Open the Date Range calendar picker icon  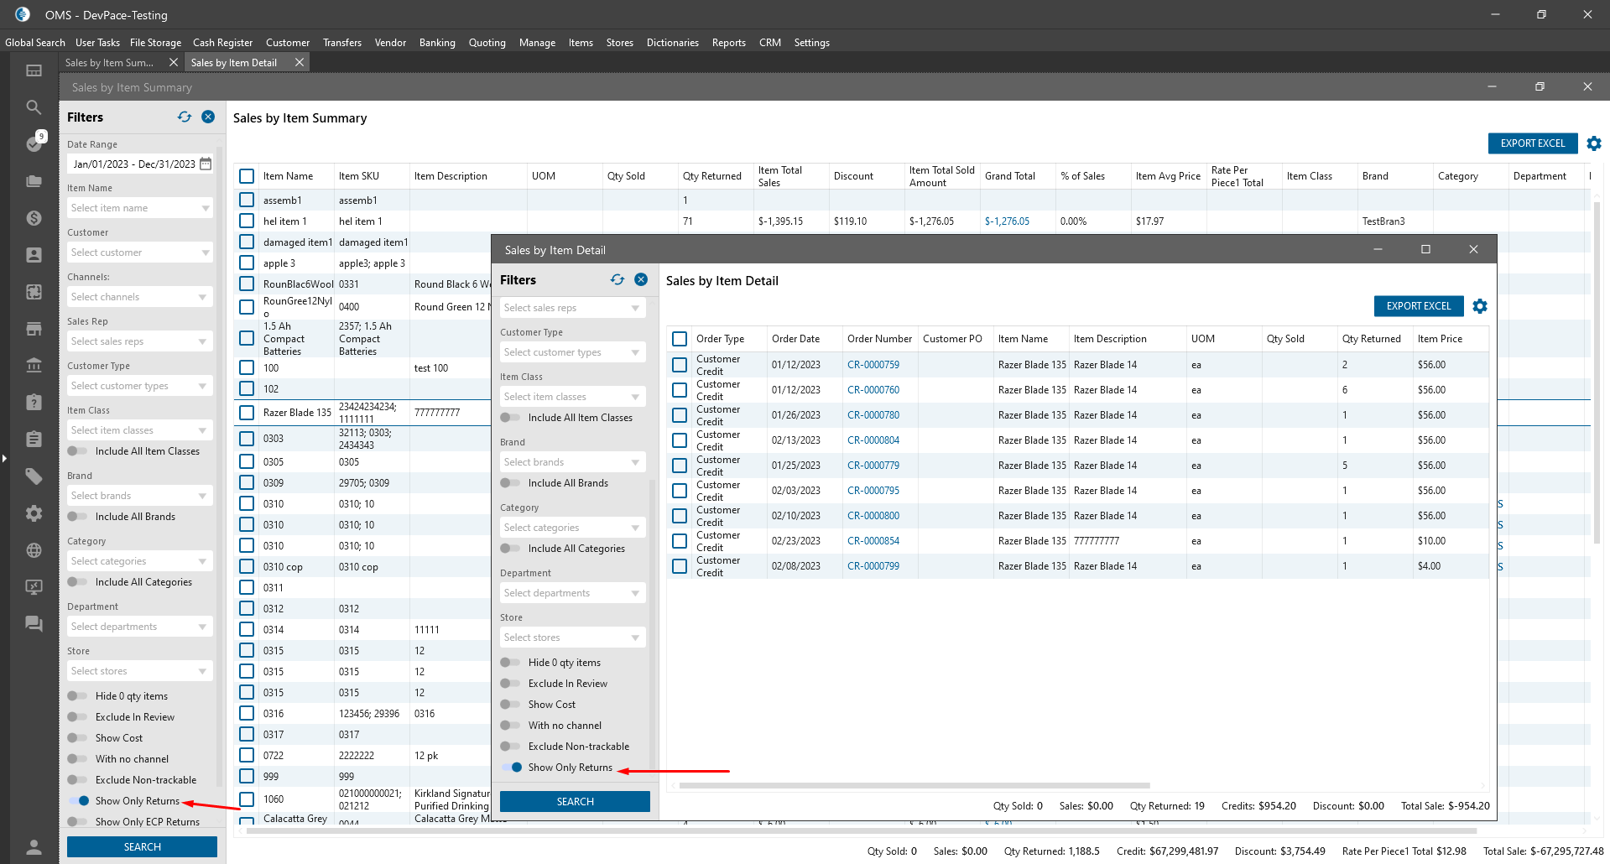[206, 164]
